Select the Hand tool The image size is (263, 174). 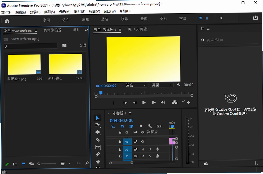pos(98,161)
